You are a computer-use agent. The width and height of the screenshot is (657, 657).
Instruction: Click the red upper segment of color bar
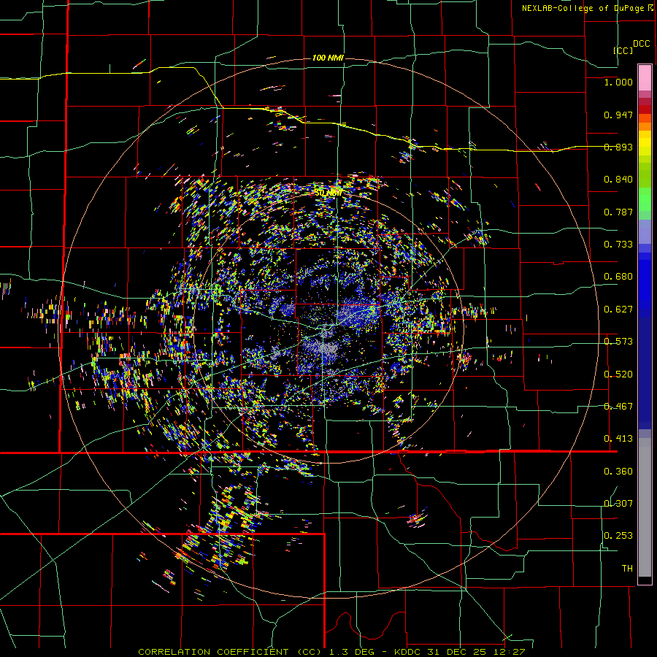pos(645,109)
